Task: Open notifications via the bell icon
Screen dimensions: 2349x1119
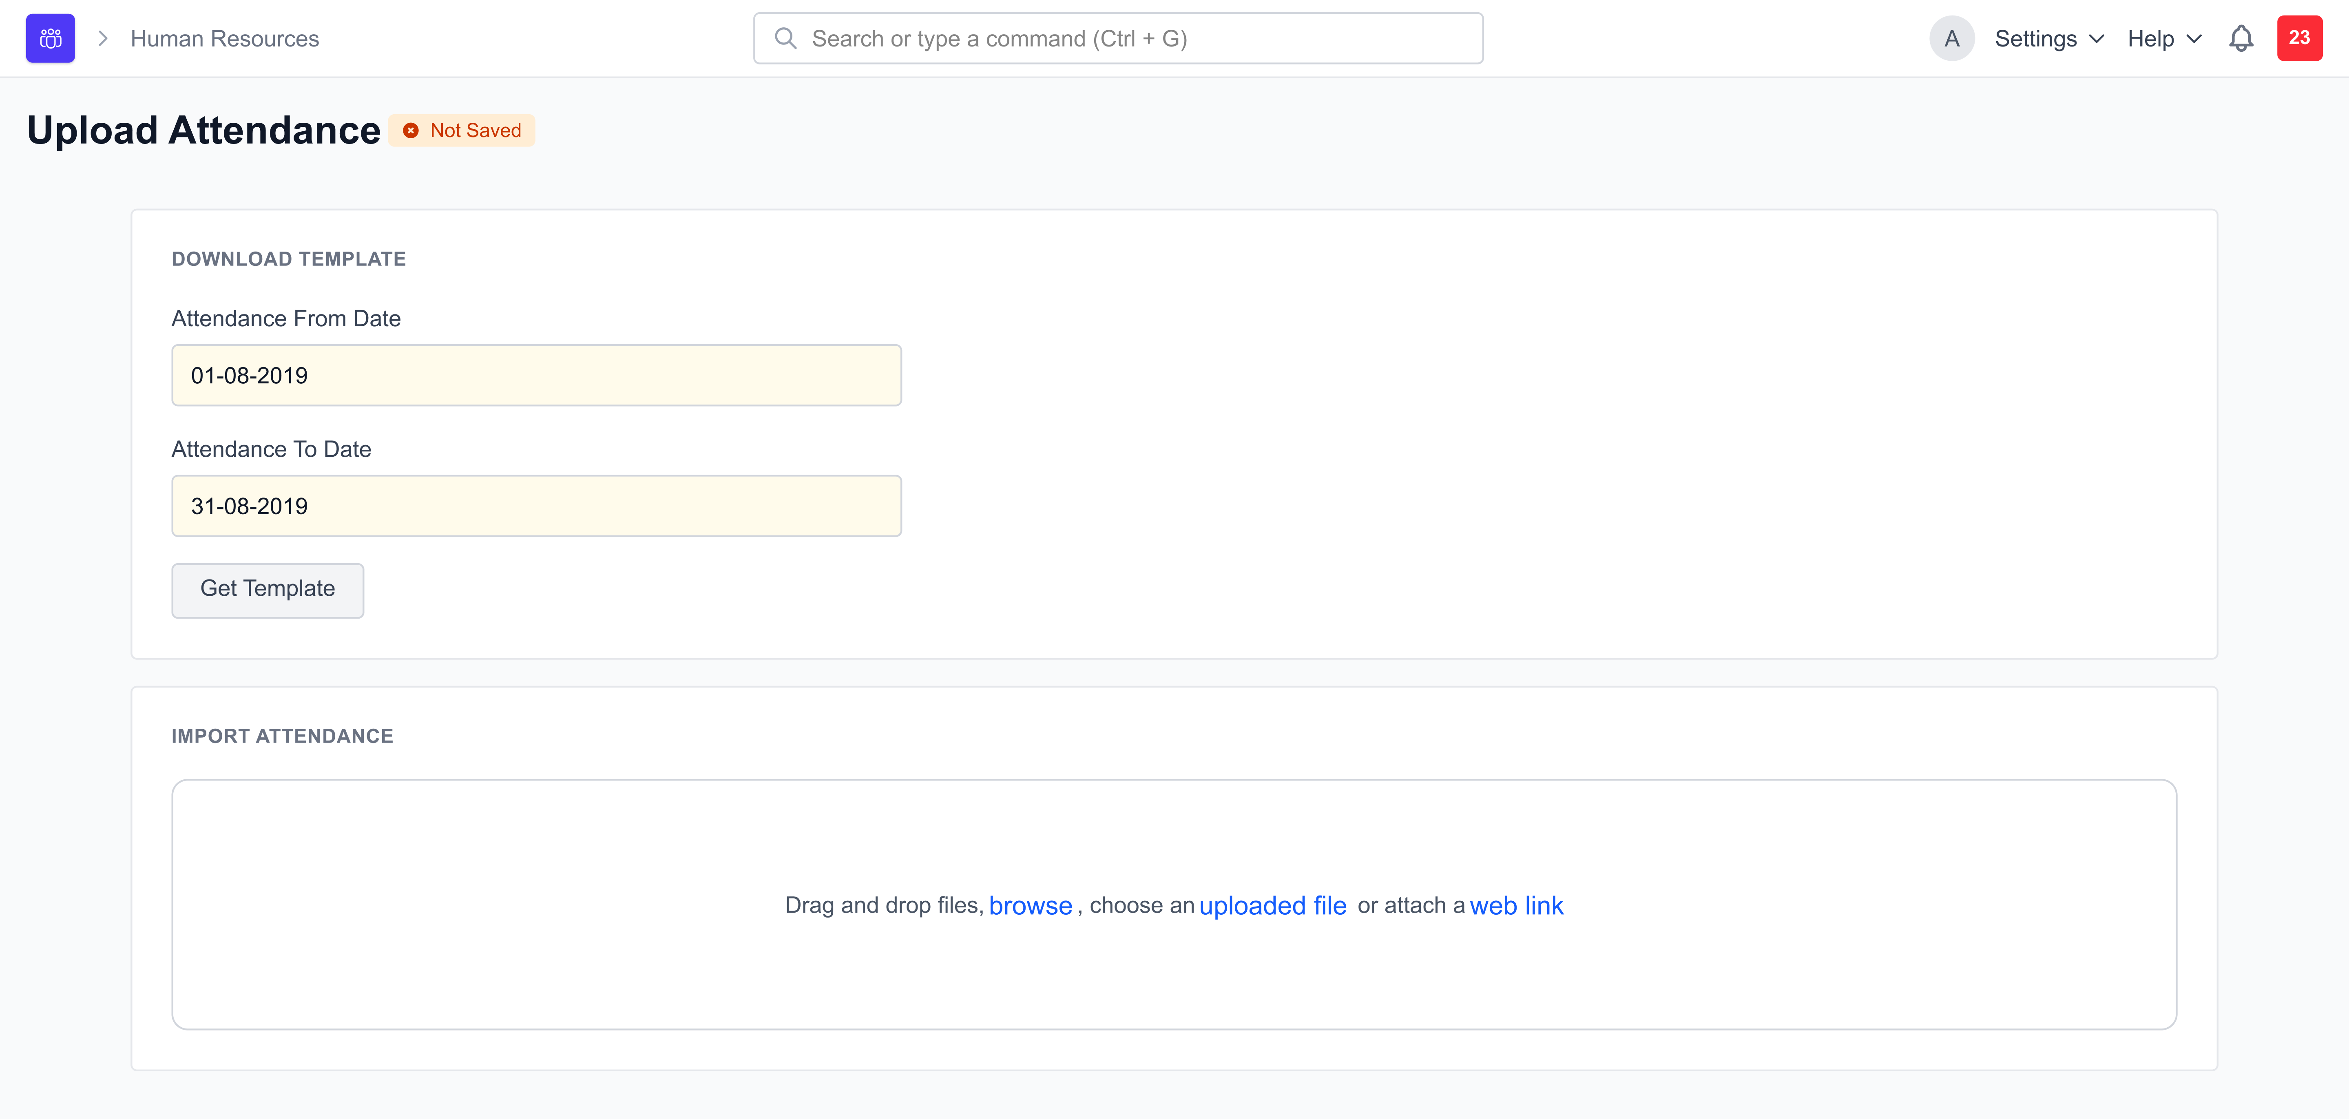Action: pos(2241,38)
